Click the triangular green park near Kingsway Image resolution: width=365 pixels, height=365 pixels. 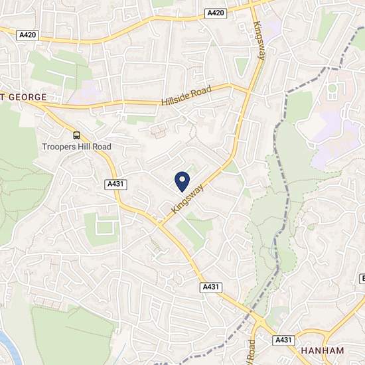click(242, 67)
